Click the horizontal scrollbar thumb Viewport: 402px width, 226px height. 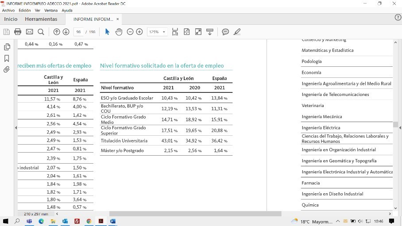pyautogui.click(x=195, y=214)
